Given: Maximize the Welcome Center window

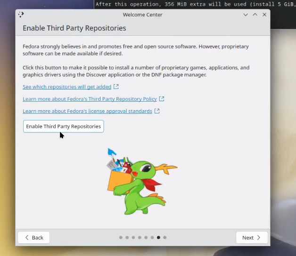Looking at the screenshot, I should click(255, 15).
